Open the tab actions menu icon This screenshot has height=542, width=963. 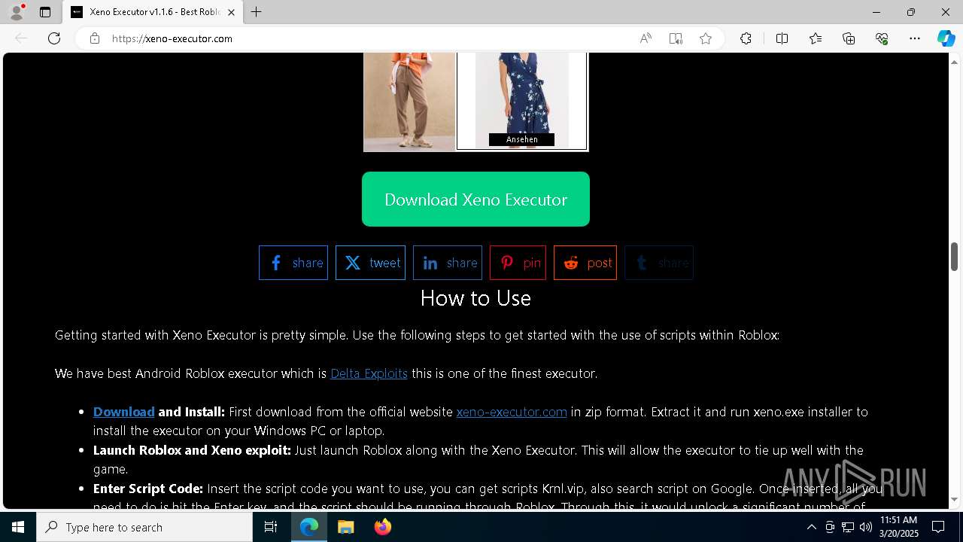point(45,12)
